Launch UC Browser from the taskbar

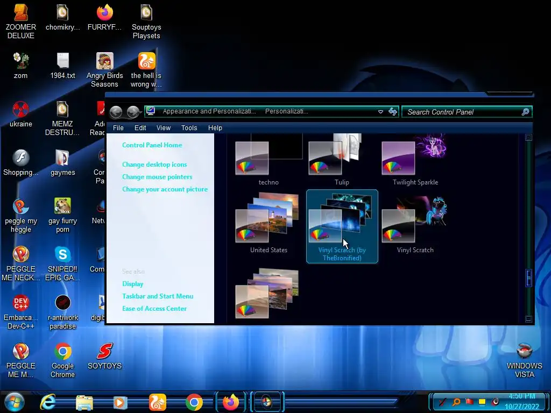tap(157, 402)
